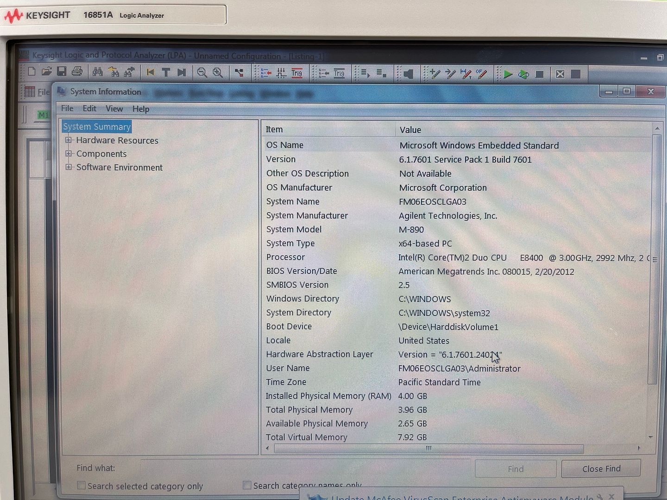Click the scroll up arrow of details list

coord(657,128)
